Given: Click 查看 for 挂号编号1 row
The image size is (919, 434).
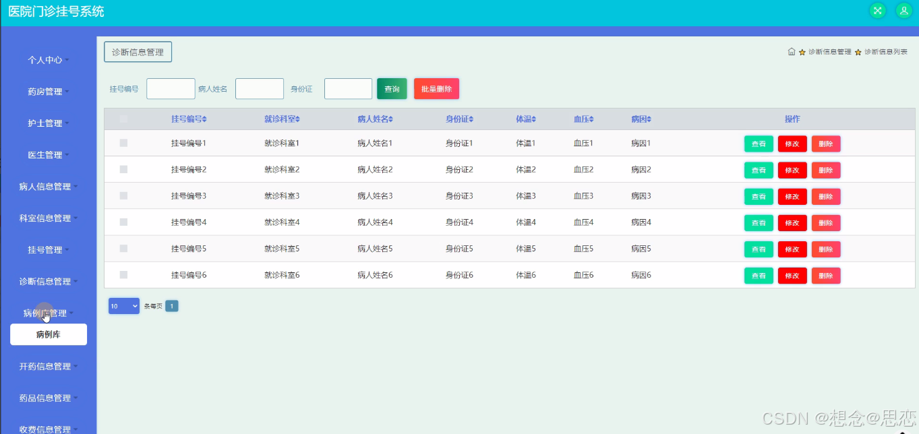Looking at the screenshot, I should (x=759, y=144).
